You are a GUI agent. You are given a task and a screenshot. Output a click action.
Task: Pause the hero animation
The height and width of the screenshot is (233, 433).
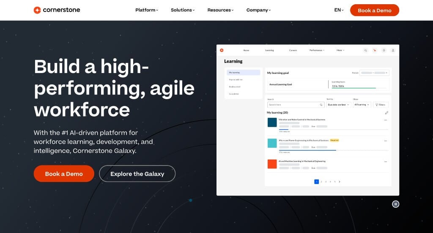pyautogui.click(x=395, y=204)
